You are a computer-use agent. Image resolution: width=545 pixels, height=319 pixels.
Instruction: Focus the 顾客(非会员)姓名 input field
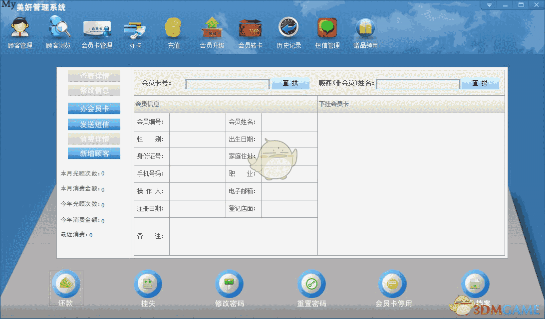click(418, 84)
